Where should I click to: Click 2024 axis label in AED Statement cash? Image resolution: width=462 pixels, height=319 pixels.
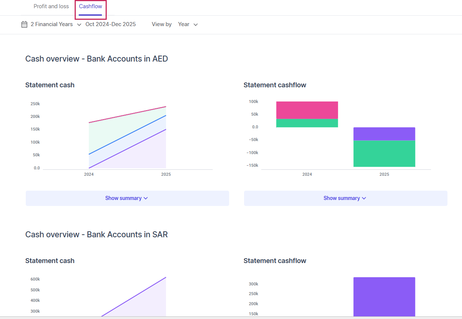tap(89, 174)
